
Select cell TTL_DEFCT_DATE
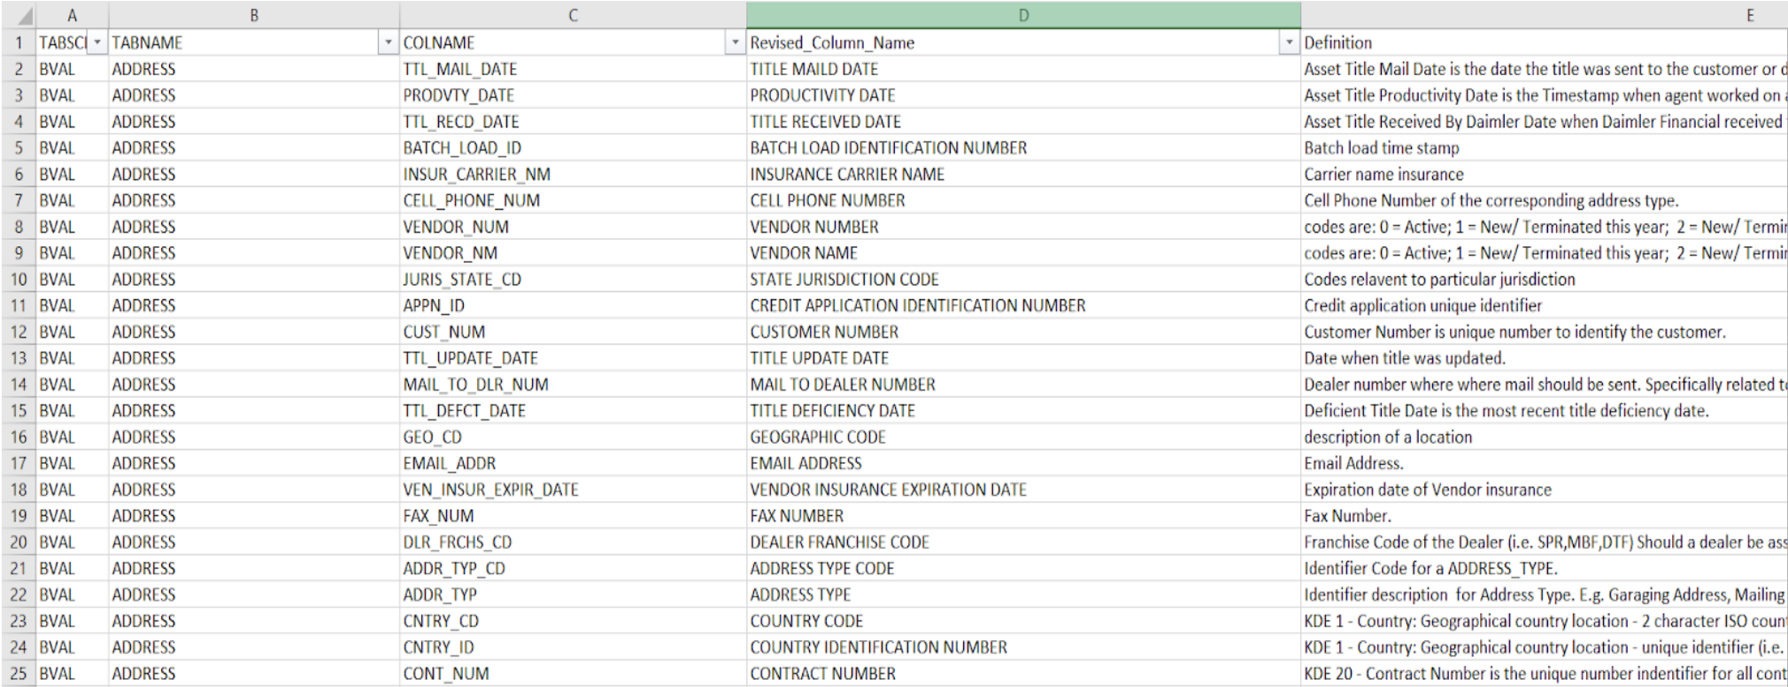(x=573, y=411)
